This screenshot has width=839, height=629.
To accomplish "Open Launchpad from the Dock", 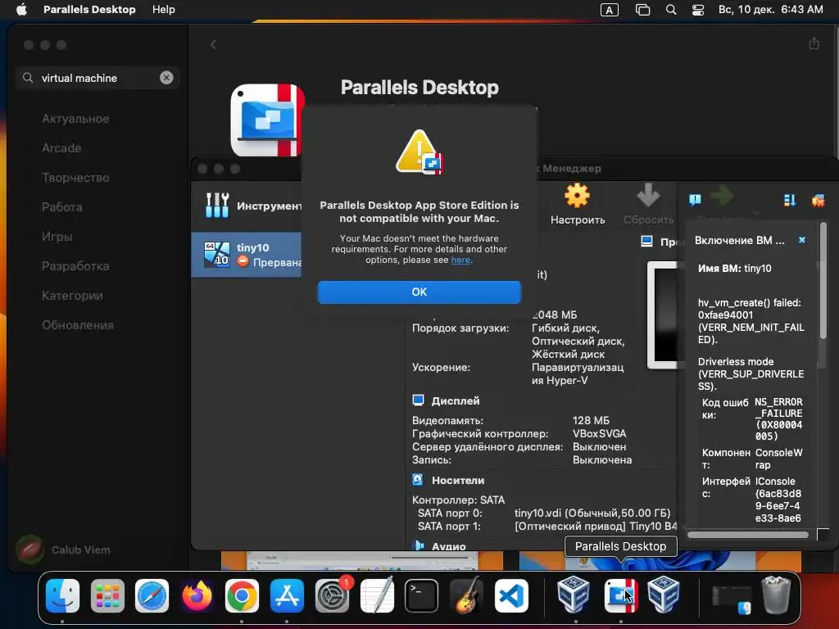I will (x=107, y=595).
